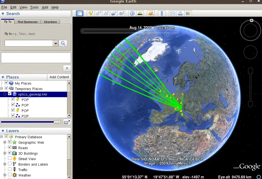Expand 3D Buildings tree node
This screenshot has width=262, height=179.
click(5, 153)
